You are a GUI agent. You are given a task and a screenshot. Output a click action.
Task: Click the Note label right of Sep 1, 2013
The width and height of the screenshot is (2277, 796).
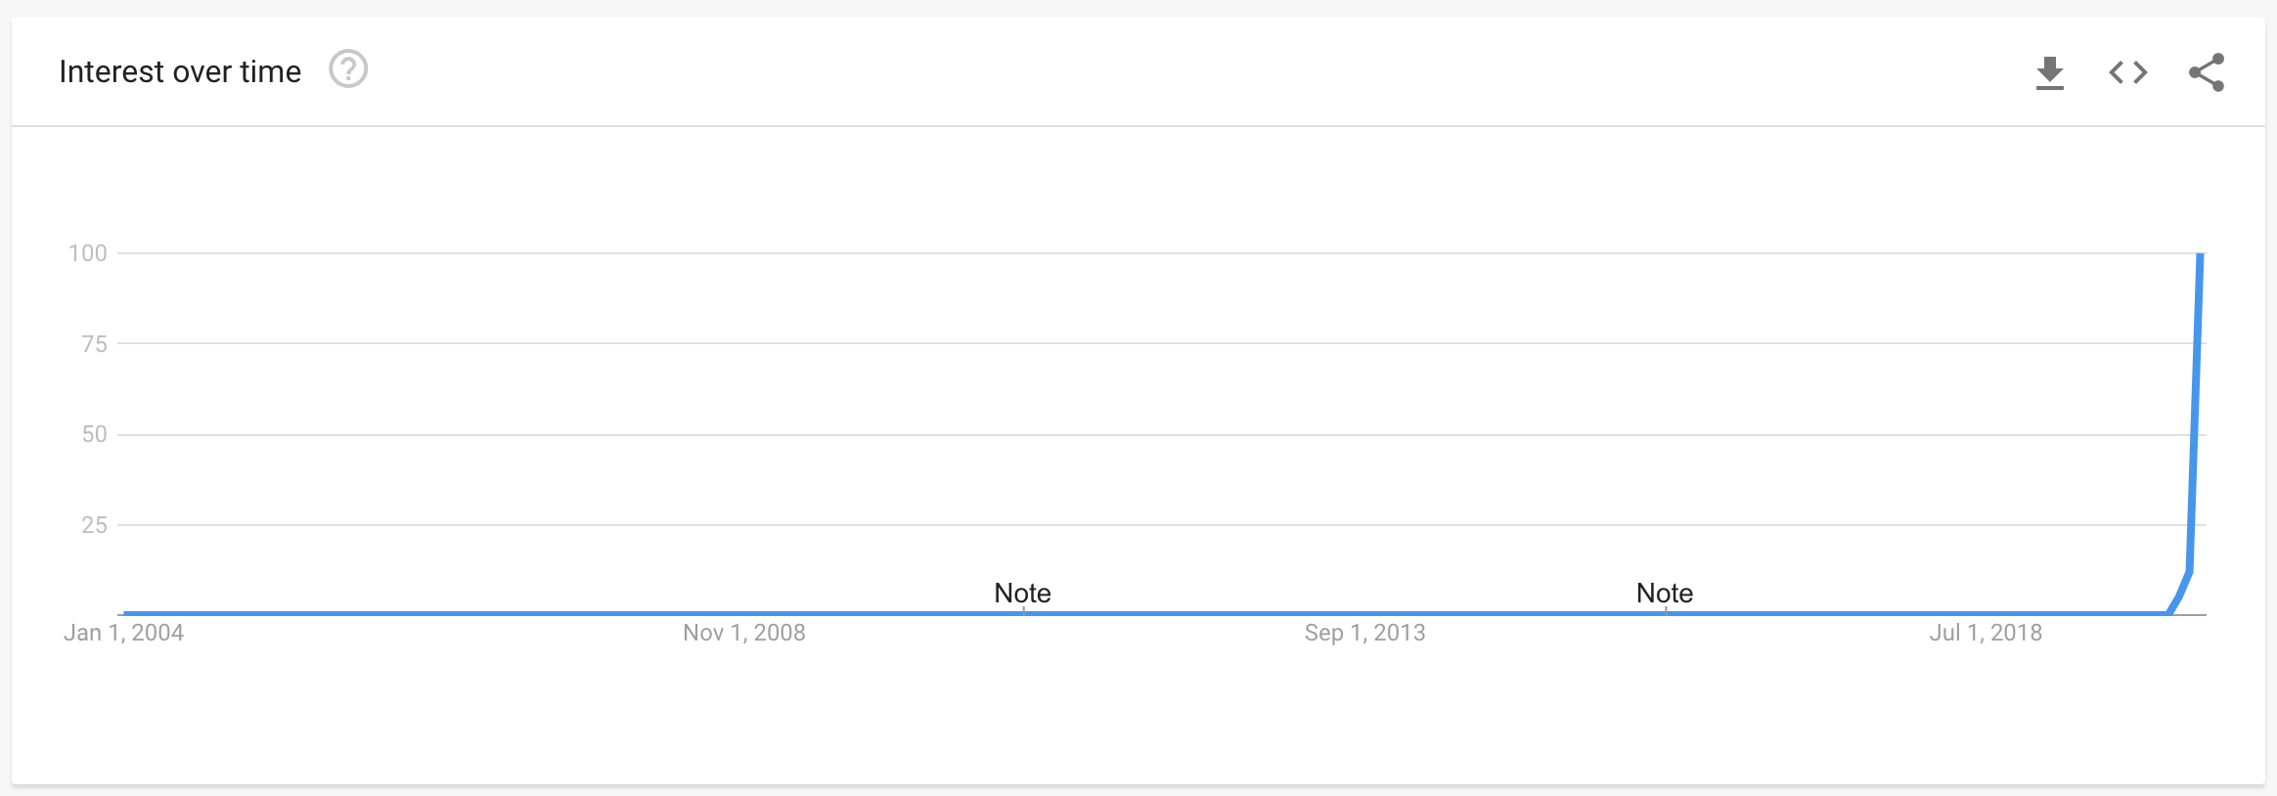1664,593
